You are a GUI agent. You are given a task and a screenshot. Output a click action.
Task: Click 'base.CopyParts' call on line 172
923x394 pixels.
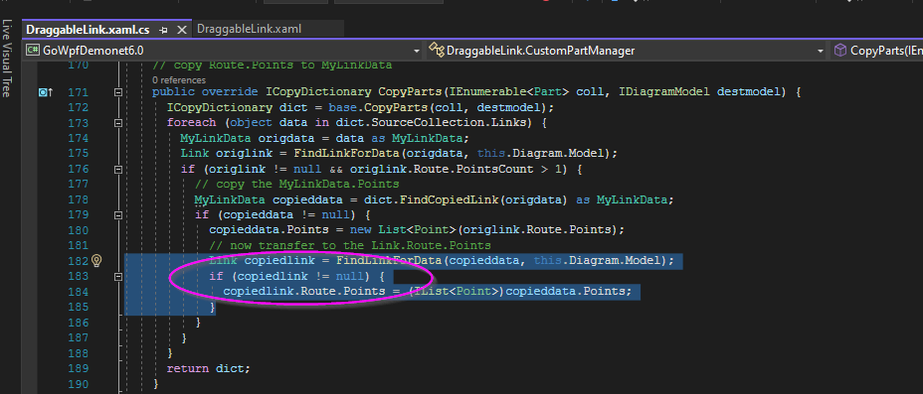click(378, 108)
